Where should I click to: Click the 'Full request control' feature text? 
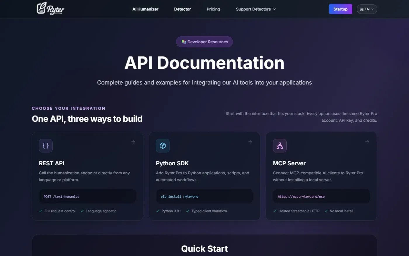tap(60, 211)
